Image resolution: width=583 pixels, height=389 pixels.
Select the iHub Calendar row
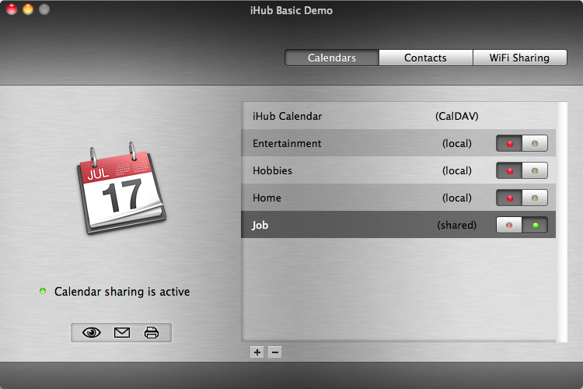pos(399,116)
